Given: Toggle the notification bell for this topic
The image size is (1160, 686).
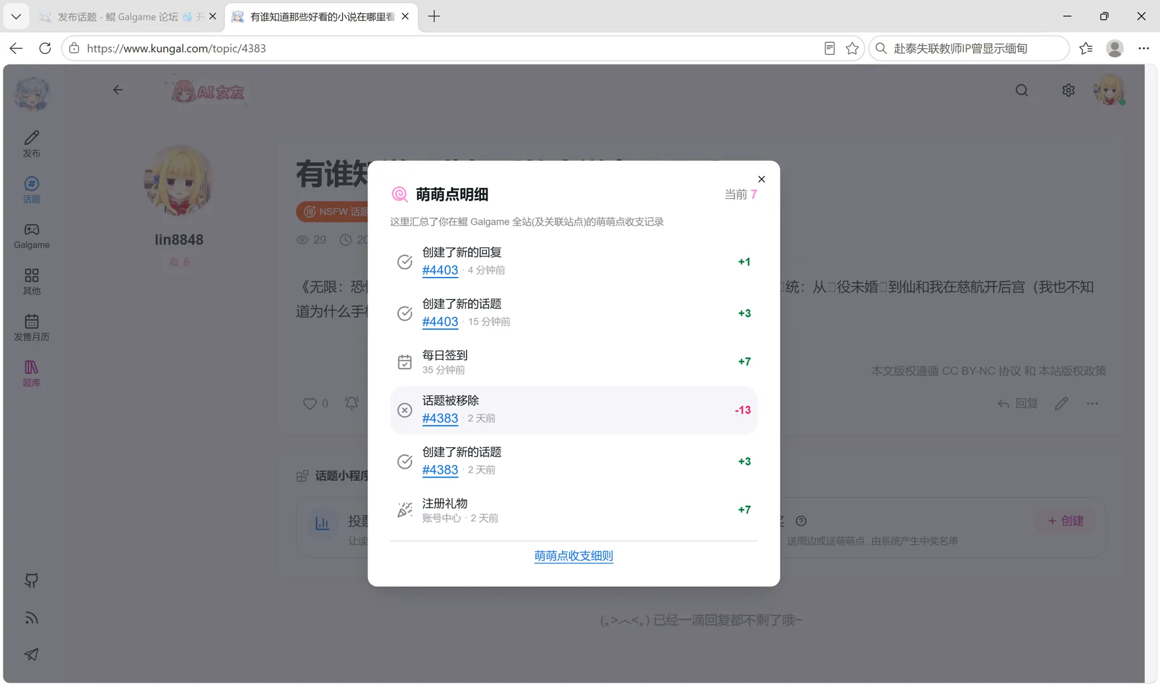Looking at the screenshot, I should (351, 403).
